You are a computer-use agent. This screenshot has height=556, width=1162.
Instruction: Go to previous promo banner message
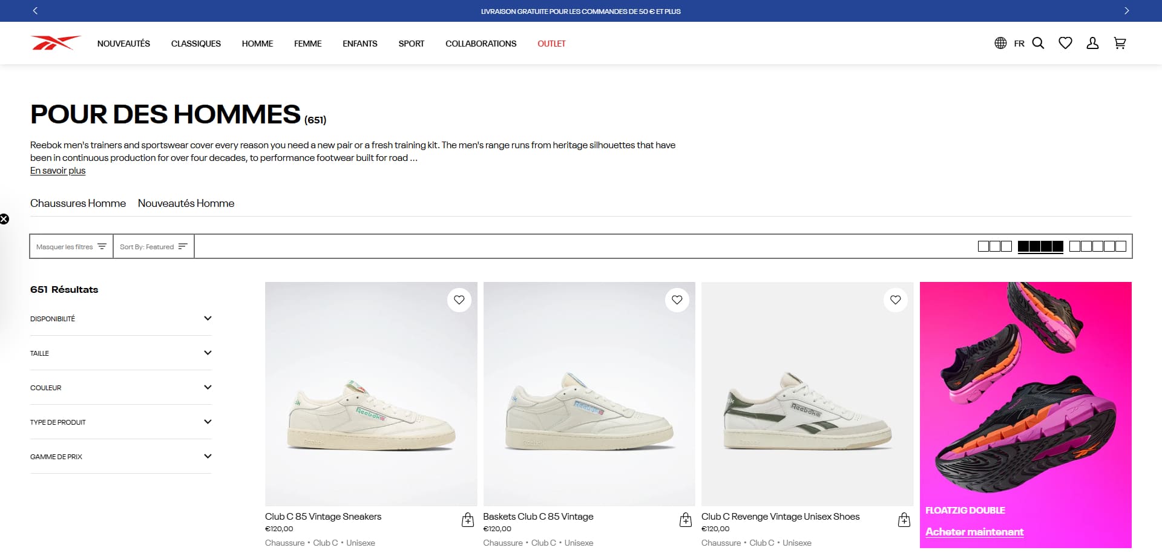point(35,11)
